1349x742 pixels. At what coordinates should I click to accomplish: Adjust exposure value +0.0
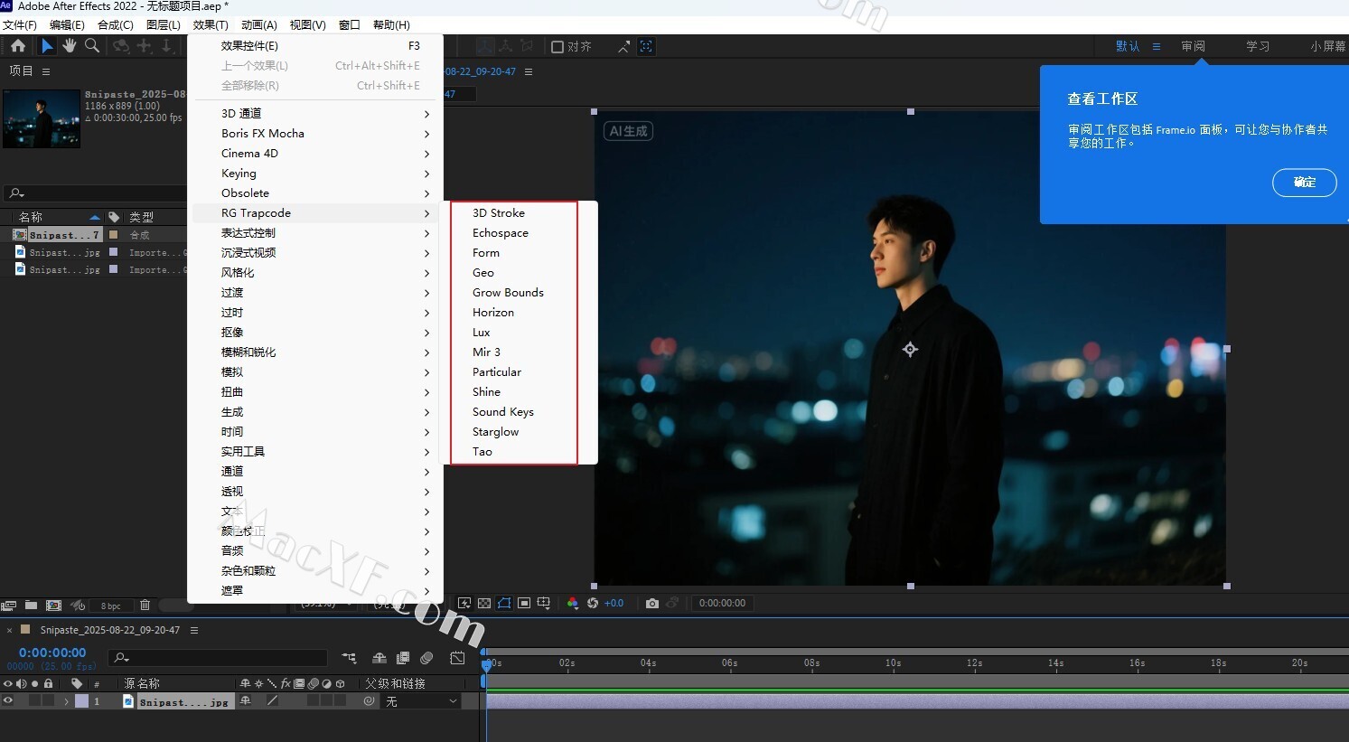pyautogui.click(x=614, y=603)
